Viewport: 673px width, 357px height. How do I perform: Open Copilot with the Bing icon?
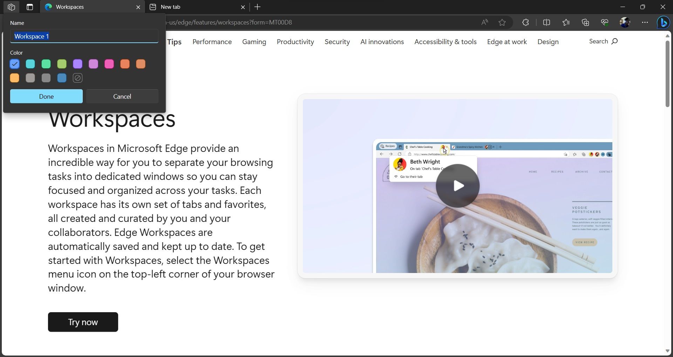[x=664, y=22]
